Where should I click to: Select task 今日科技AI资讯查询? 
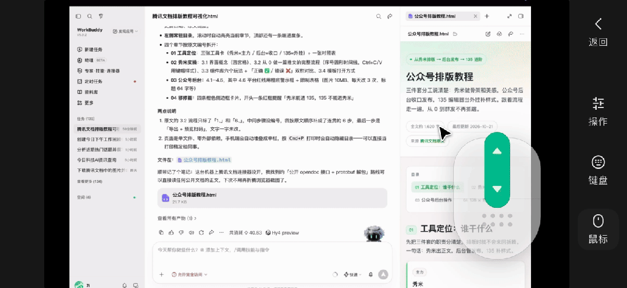tap(107, 160)
